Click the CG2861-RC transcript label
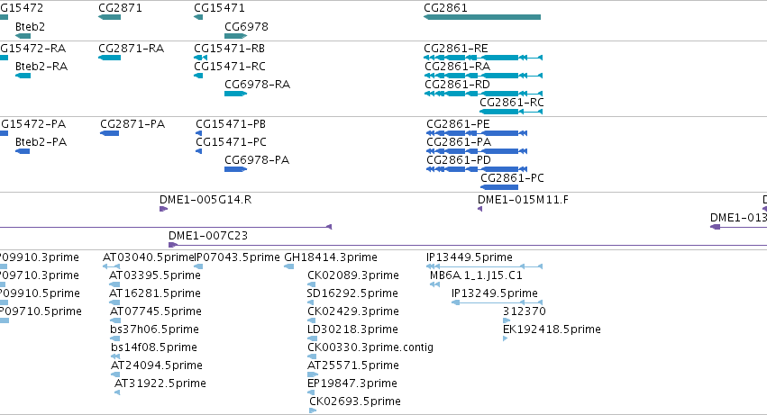 coord(512,103)
